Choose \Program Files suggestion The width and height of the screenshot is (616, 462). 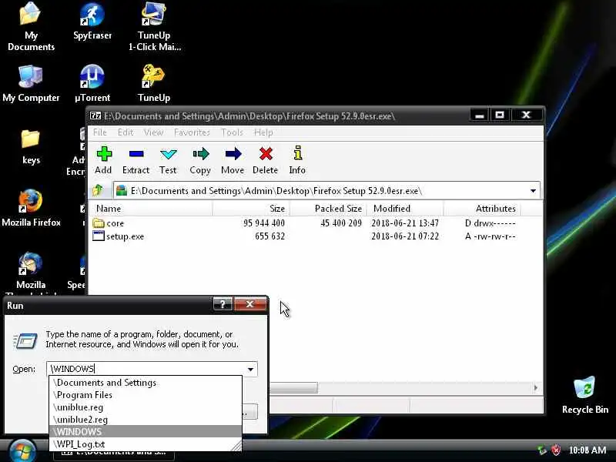(146, 394)
